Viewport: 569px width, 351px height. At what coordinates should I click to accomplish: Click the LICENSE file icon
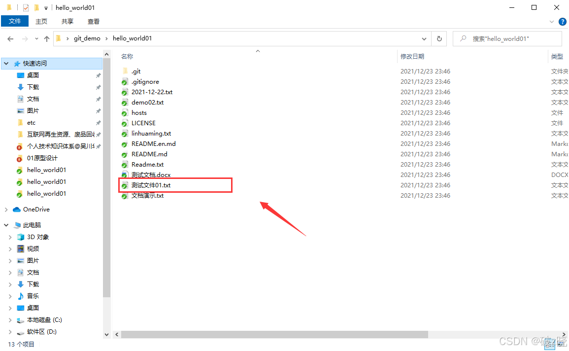pyautogui.click(x=125, y=123)
